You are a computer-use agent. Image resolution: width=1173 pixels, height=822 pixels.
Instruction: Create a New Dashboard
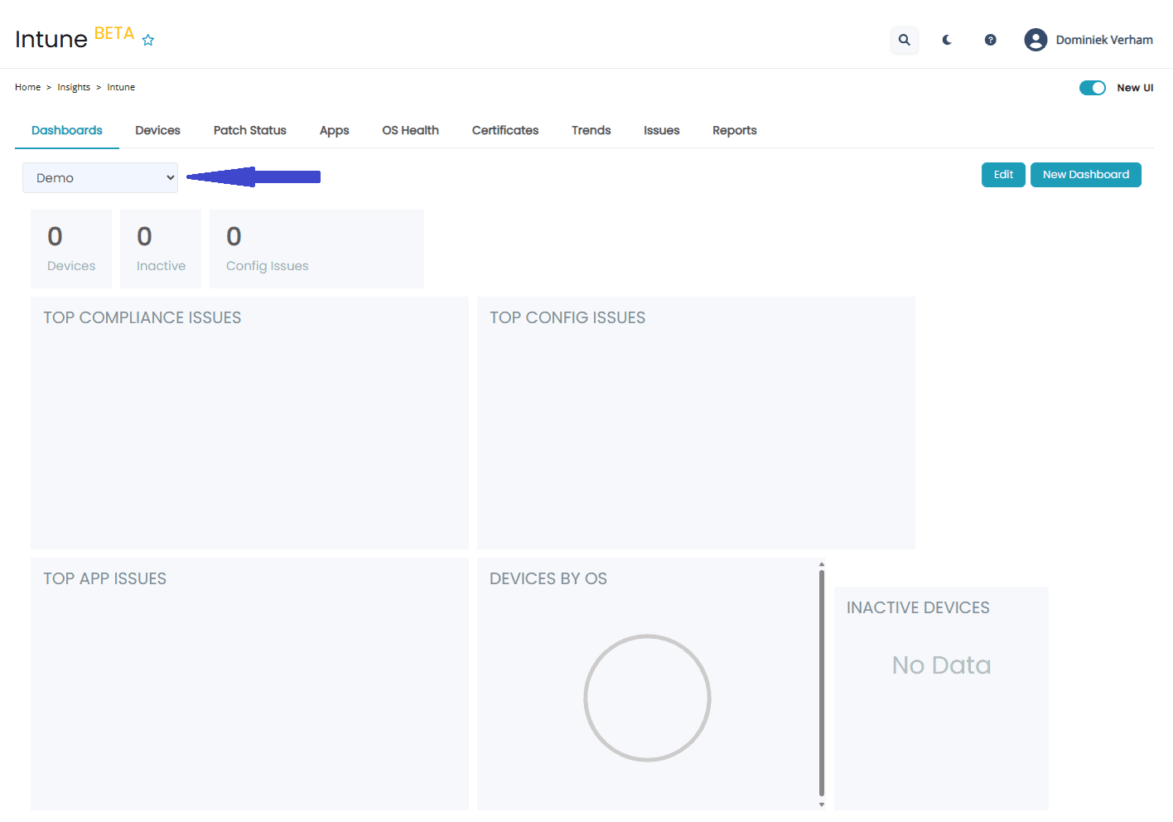coord(1085,175)
